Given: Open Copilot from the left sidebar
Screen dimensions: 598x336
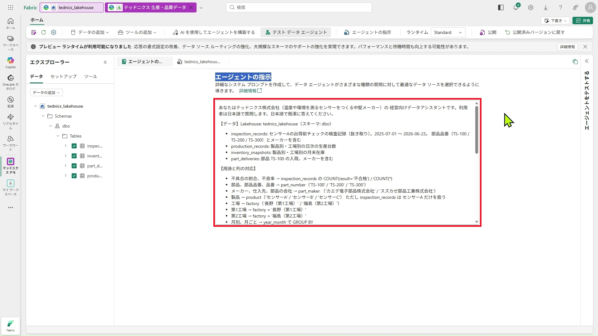Looking at the screenshot, I should point(11,63).
